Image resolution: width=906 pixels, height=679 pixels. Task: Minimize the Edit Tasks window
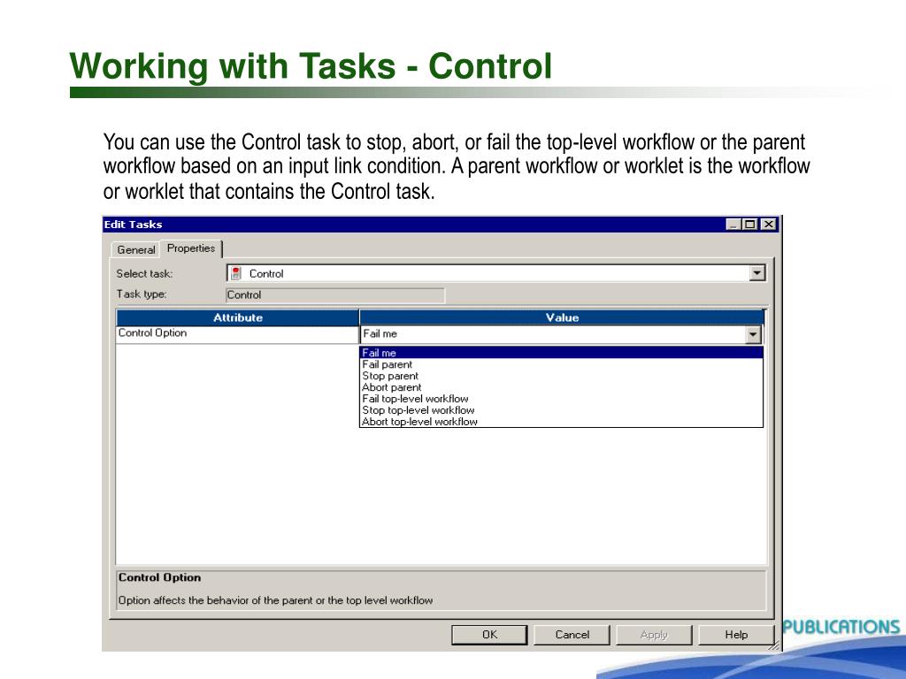(733, 224)
